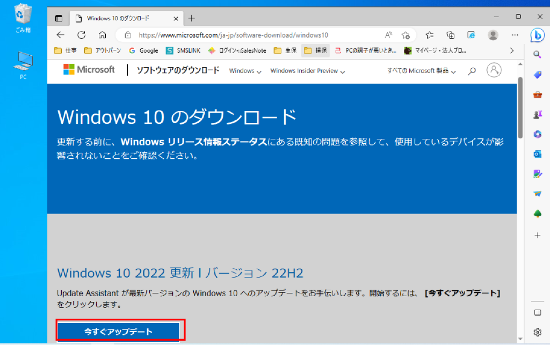Follow the Windows リリース情報ステータス link
The image size is (550, 345).
click(194, 142)
